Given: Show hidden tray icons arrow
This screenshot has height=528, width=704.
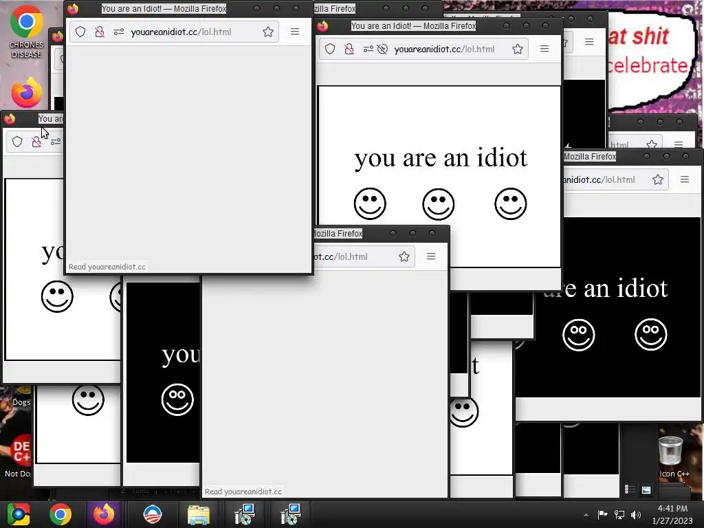Looking at the screenshot, I should tap(586, 515).
